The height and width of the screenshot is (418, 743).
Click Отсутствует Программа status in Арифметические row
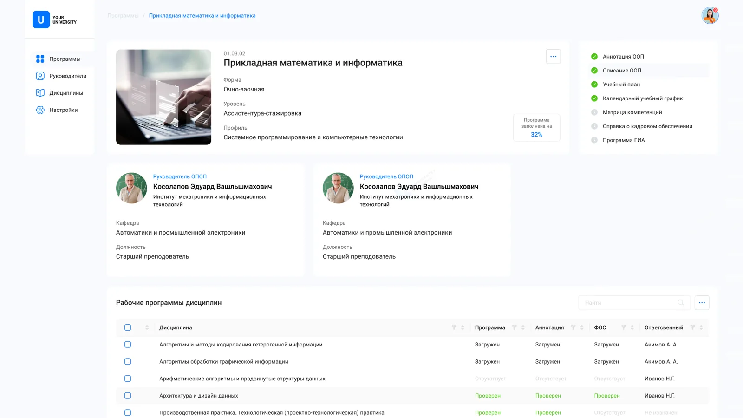(x=490, y=379)
